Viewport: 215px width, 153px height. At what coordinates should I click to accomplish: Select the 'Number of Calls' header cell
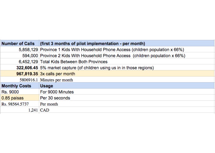point(20,43)
